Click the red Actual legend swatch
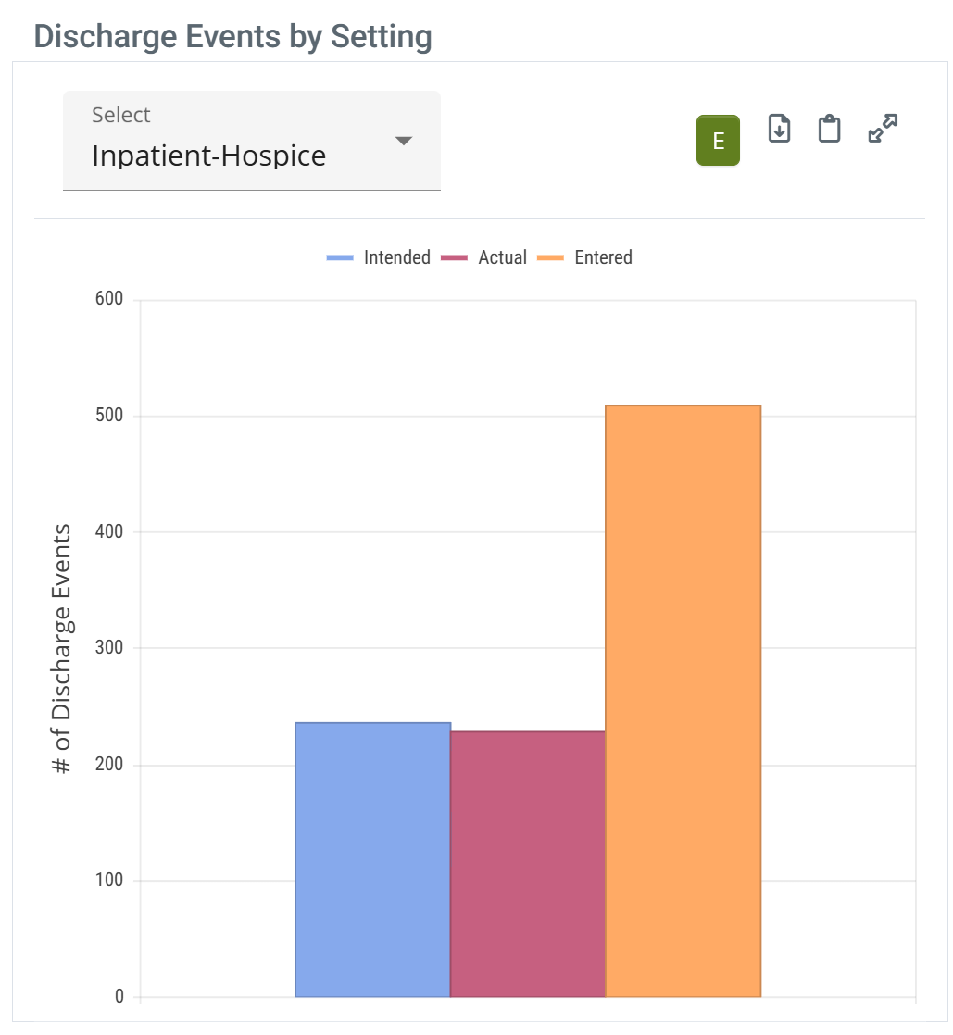953x1035 pixels. (x=455, y=257)
